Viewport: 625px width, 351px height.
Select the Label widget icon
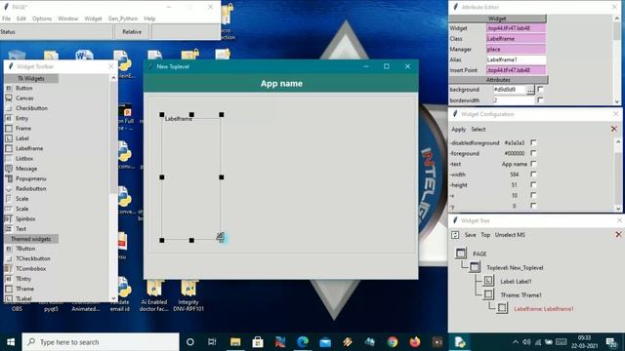pos(9,138)
